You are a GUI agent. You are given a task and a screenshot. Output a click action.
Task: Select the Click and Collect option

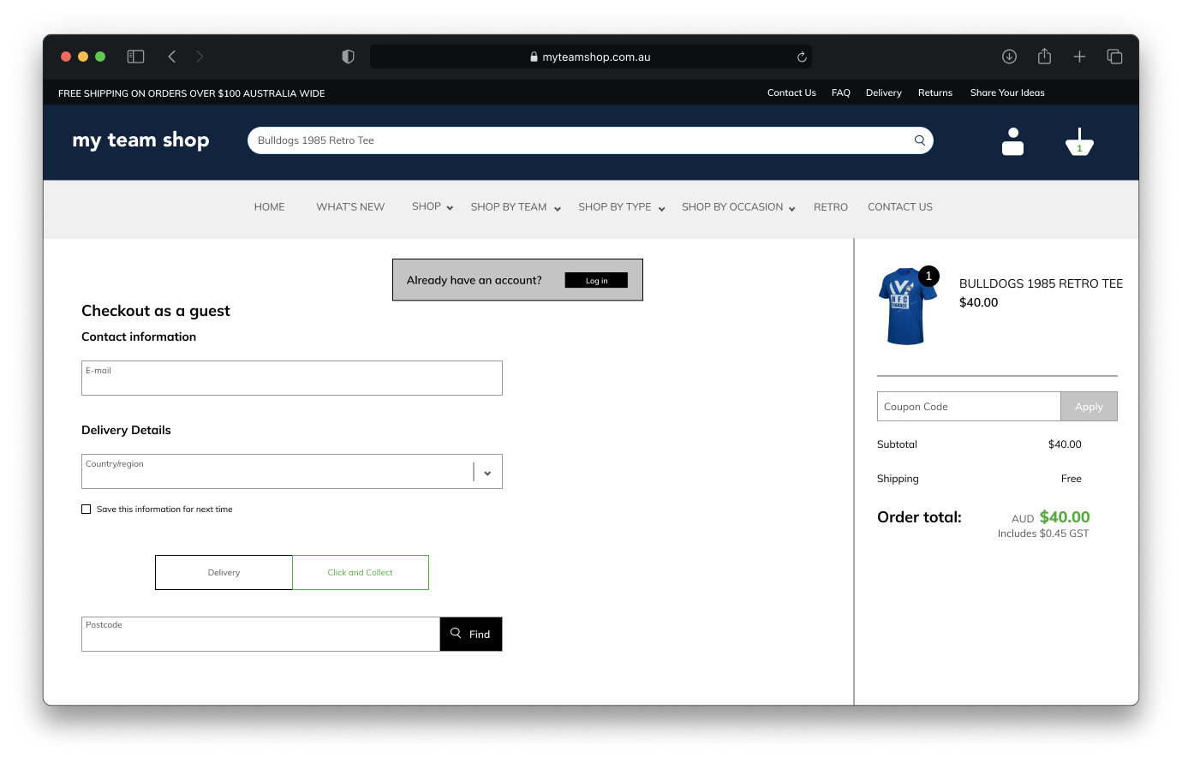coord(361,572)
